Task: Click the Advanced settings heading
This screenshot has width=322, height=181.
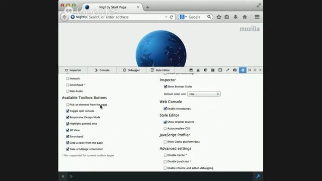Action: pos(176,149)
